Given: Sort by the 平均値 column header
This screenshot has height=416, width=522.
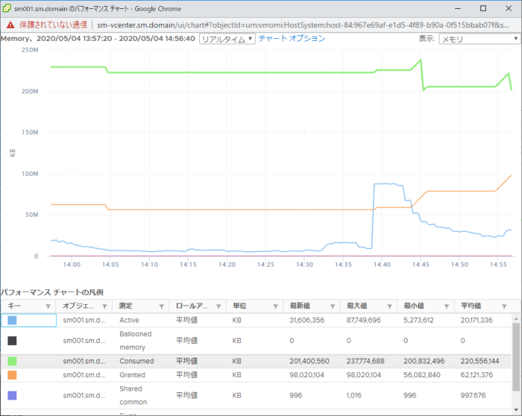Looking at the screenshot, I should click(471, 306).
